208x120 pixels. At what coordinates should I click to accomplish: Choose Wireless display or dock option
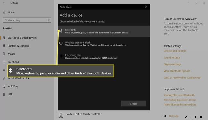click(x=104, y=44)
